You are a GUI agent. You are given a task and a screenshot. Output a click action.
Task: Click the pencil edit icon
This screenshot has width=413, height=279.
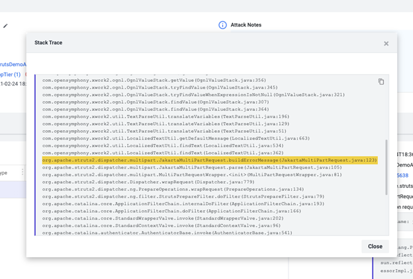coord(6,26)
